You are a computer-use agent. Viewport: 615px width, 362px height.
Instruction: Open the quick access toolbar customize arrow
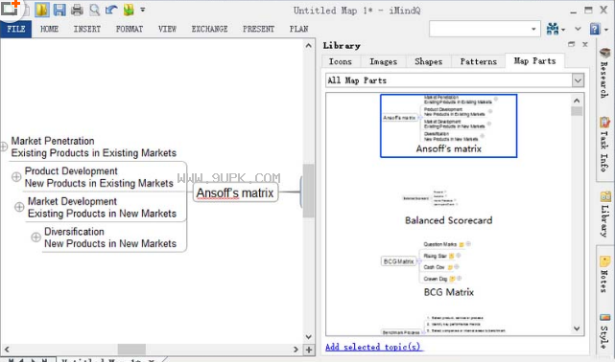(143, 10)
